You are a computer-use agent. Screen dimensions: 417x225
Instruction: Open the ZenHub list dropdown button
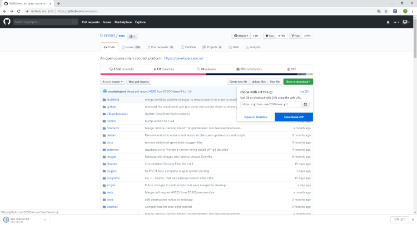click(x=132, y=36)
